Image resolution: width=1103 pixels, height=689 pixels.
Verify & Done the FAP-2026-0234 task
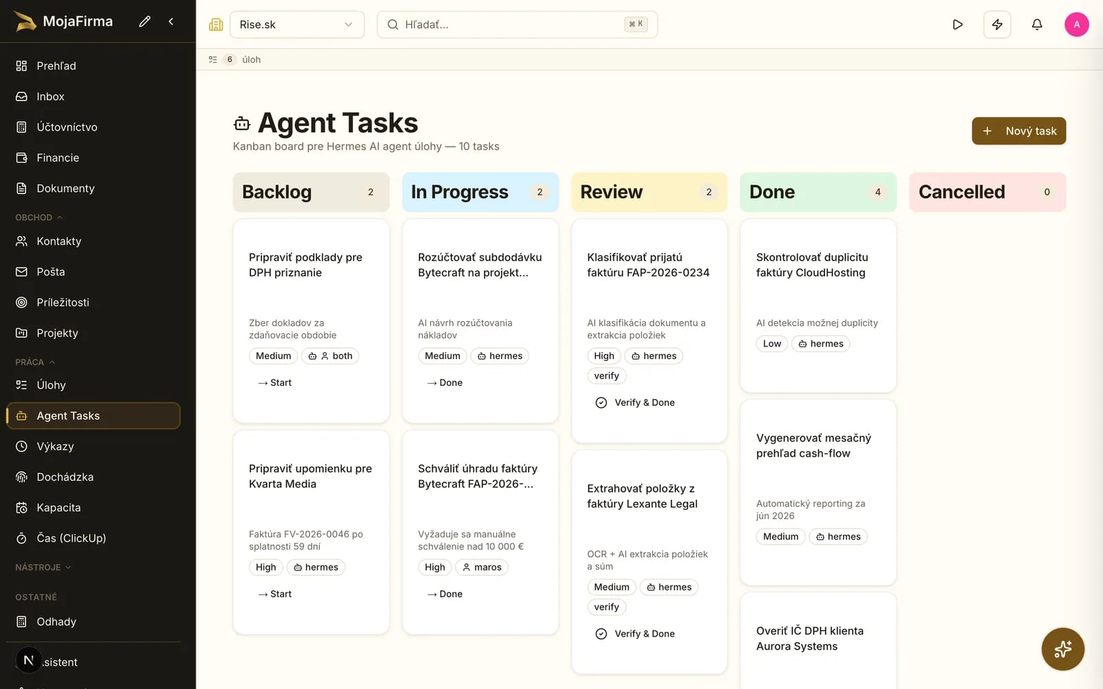[x=635, y=402]
